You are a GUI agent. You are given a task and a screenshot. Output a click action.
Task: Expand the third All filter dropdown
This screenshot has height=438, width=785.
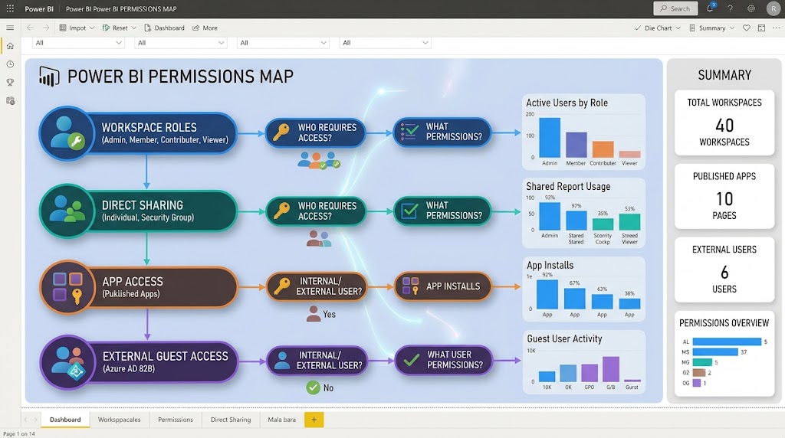click(283, 43)
